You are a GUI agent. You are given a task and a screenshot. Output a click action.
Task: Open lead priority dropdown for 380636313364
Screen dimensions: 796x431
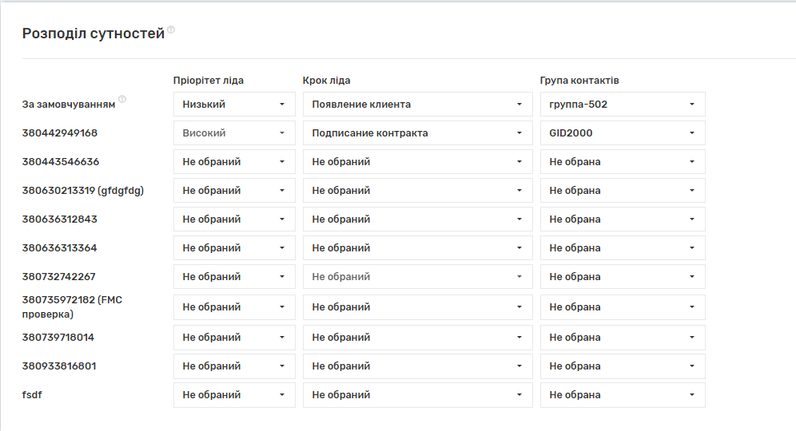coord(234,248)
